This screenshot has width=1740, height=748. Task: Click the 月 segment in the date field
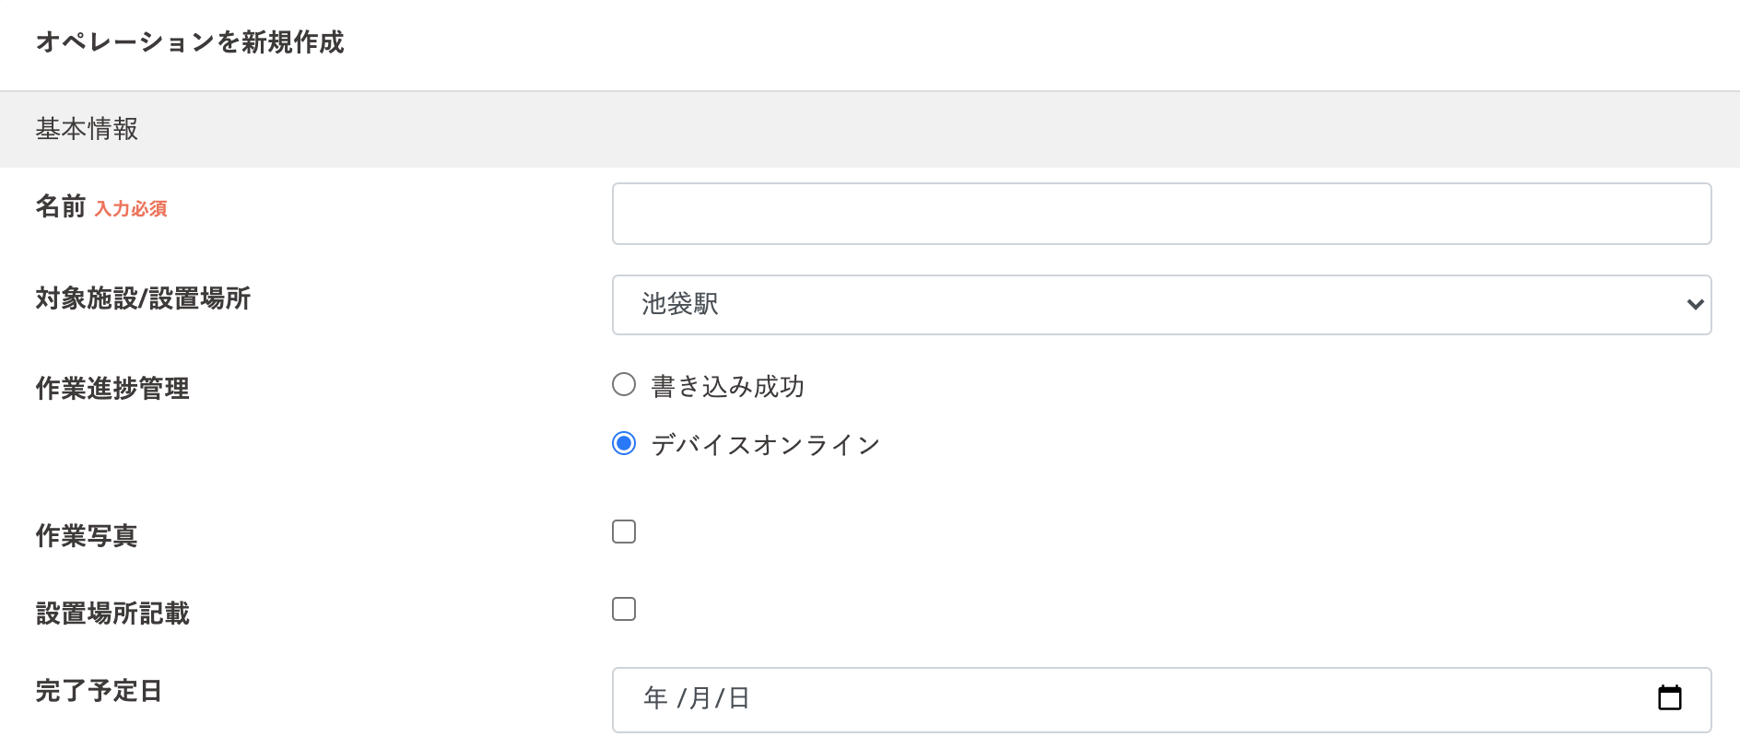coord(700,698)
